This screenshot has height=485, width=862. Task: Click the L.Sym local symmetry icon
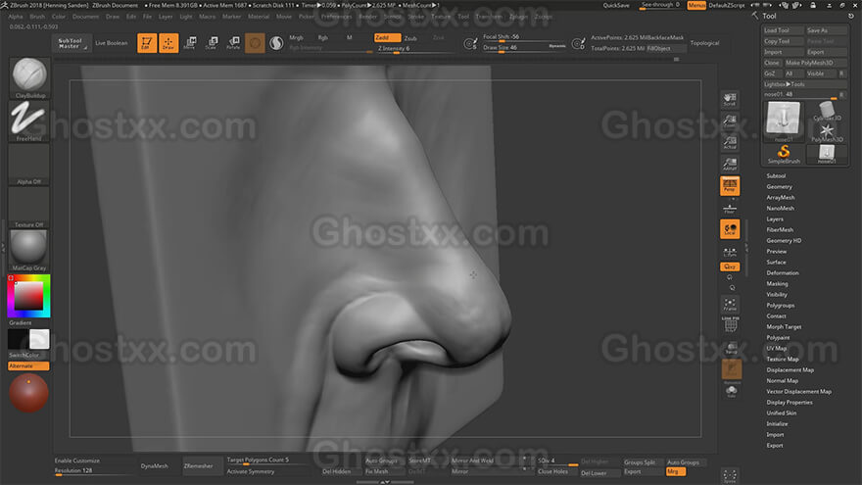tap(730, 252)
